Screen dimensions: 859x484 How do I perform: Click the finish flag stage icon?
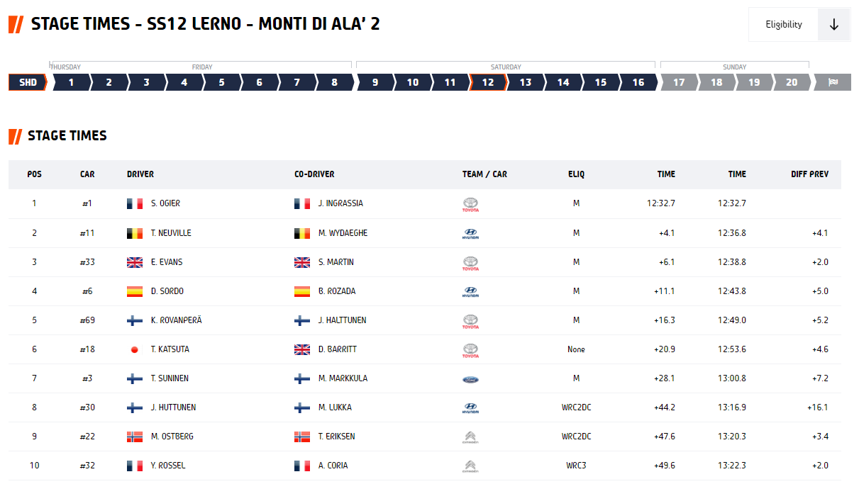tap(833, 82)
